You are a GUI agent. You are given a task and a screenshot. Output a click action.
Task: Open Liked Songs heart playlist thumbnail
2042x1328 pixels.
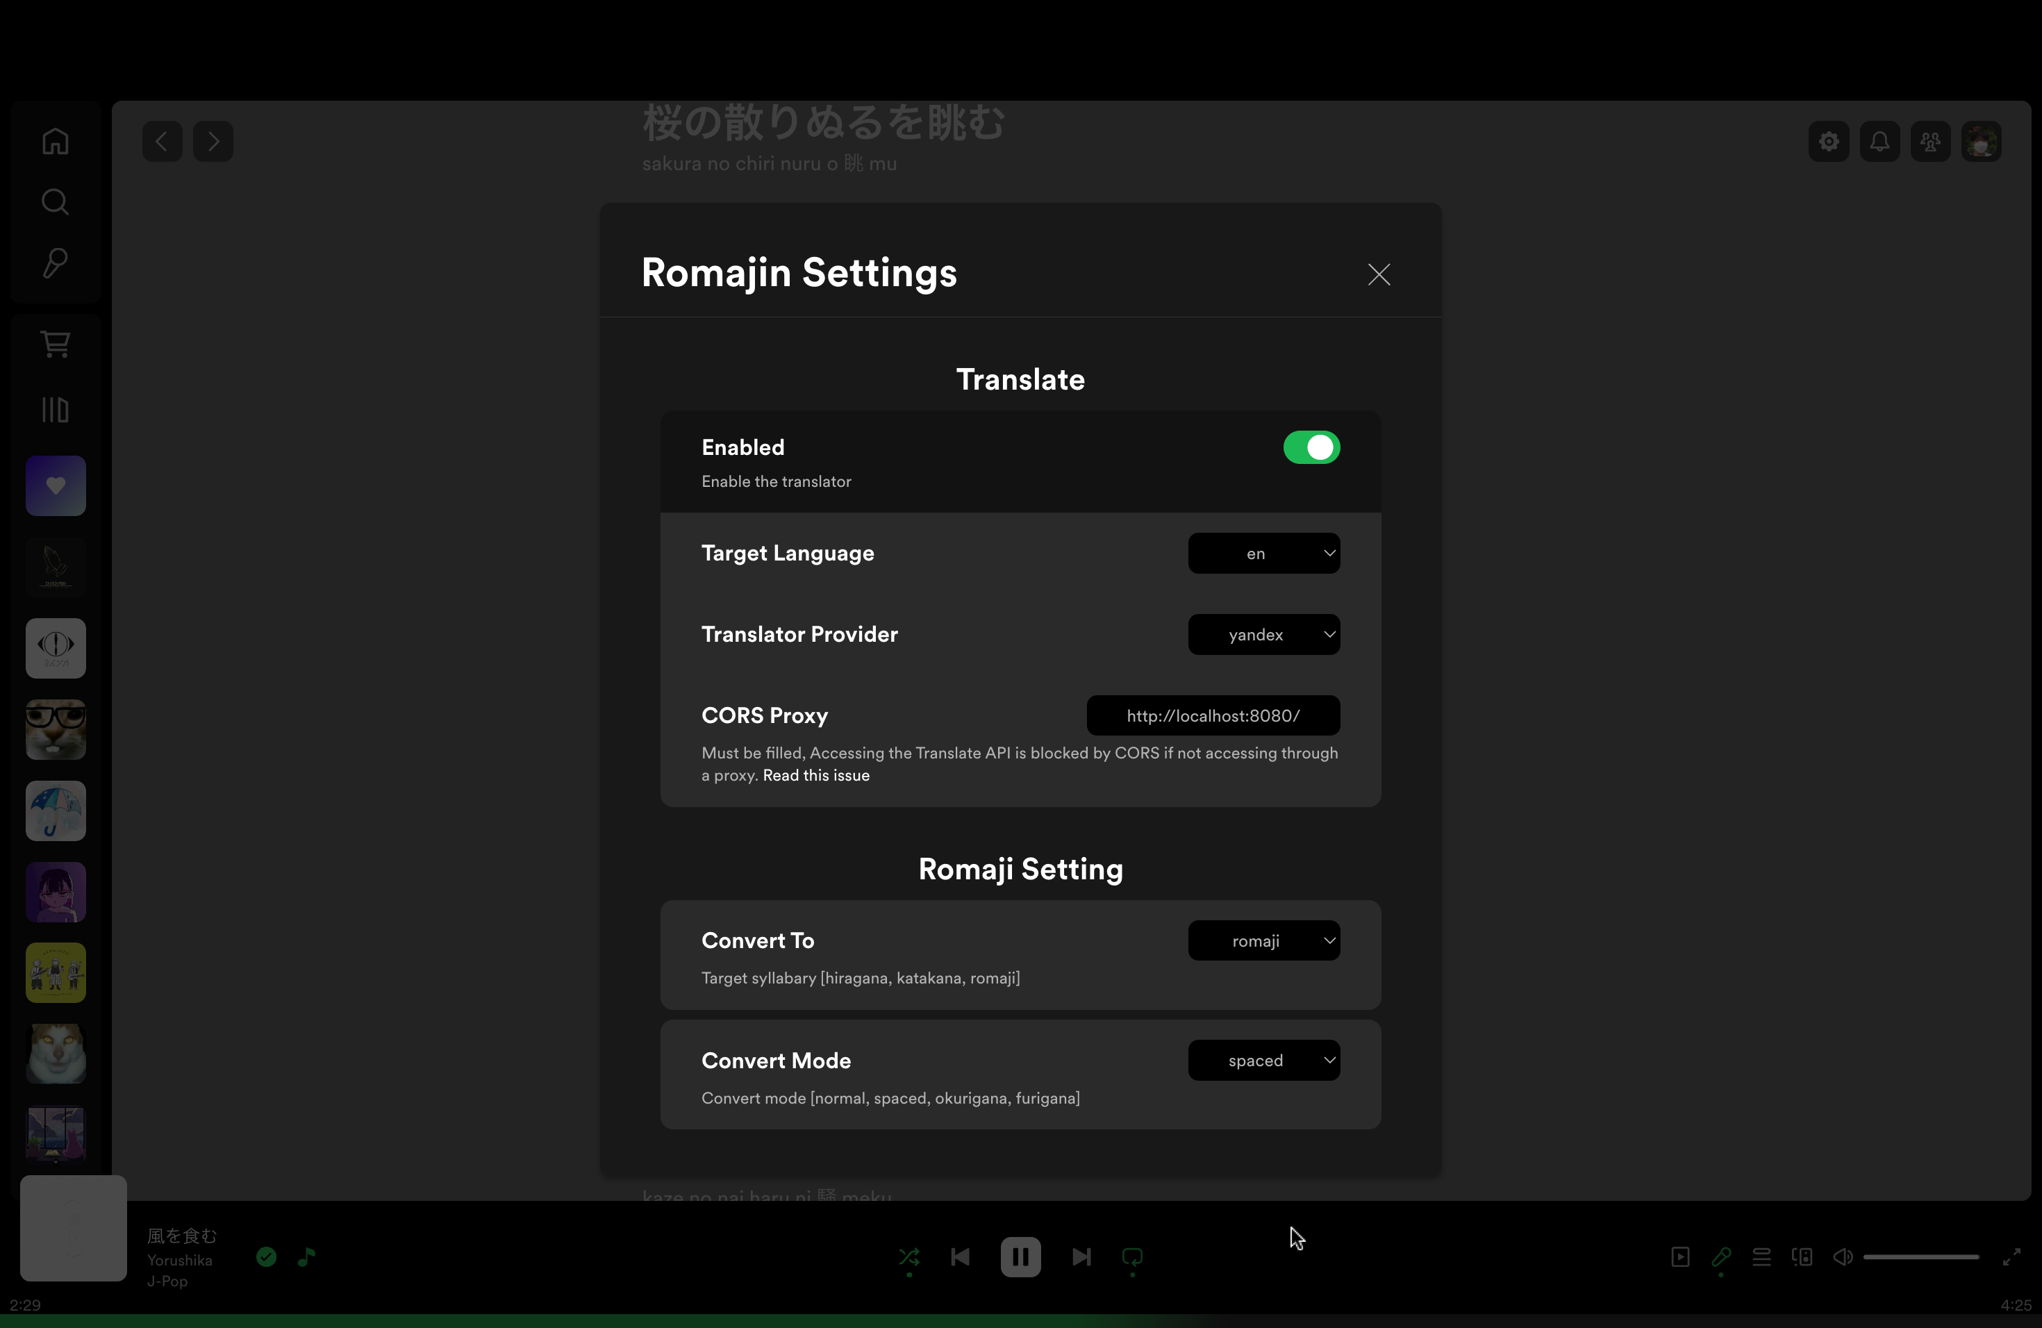tap(56, 485)
